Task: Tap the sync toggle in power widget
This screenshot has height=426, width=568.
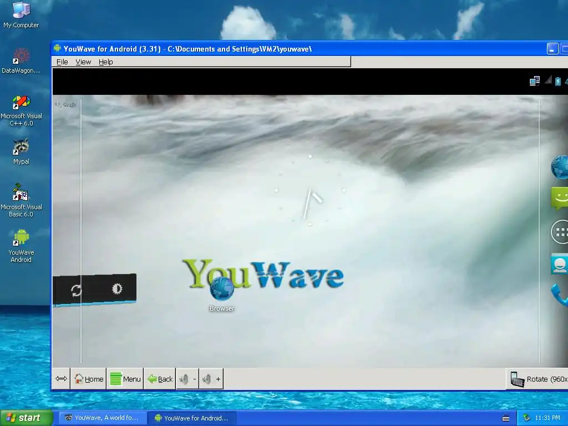Action: point(76,291)
